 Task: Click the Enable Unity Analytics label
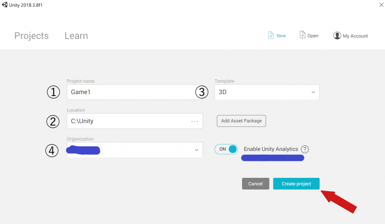click(x=271, y=149)
